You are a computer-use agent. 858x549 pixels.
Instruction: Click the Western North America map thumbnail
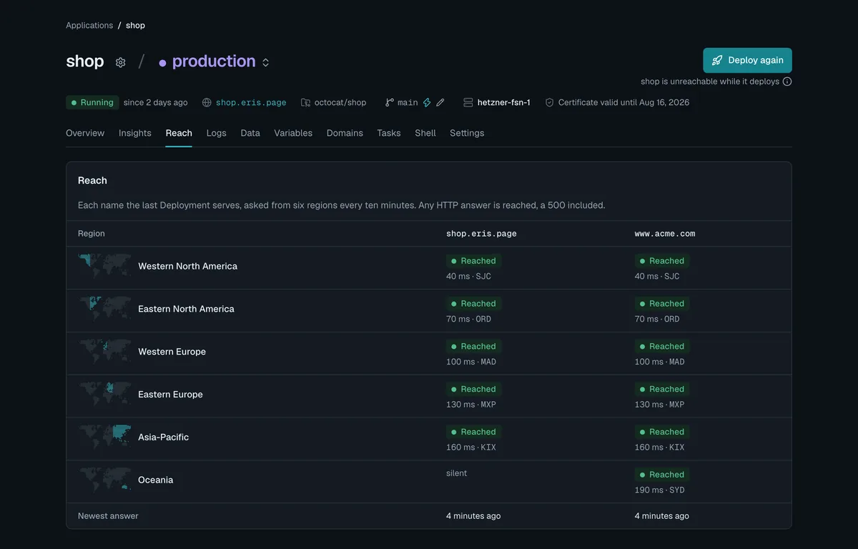pyautogui.click(x=104, y=266)
